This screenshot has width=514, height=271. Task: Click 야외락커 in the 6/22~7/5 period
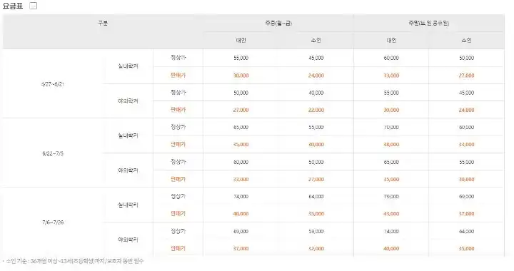[x=128, y=170]
